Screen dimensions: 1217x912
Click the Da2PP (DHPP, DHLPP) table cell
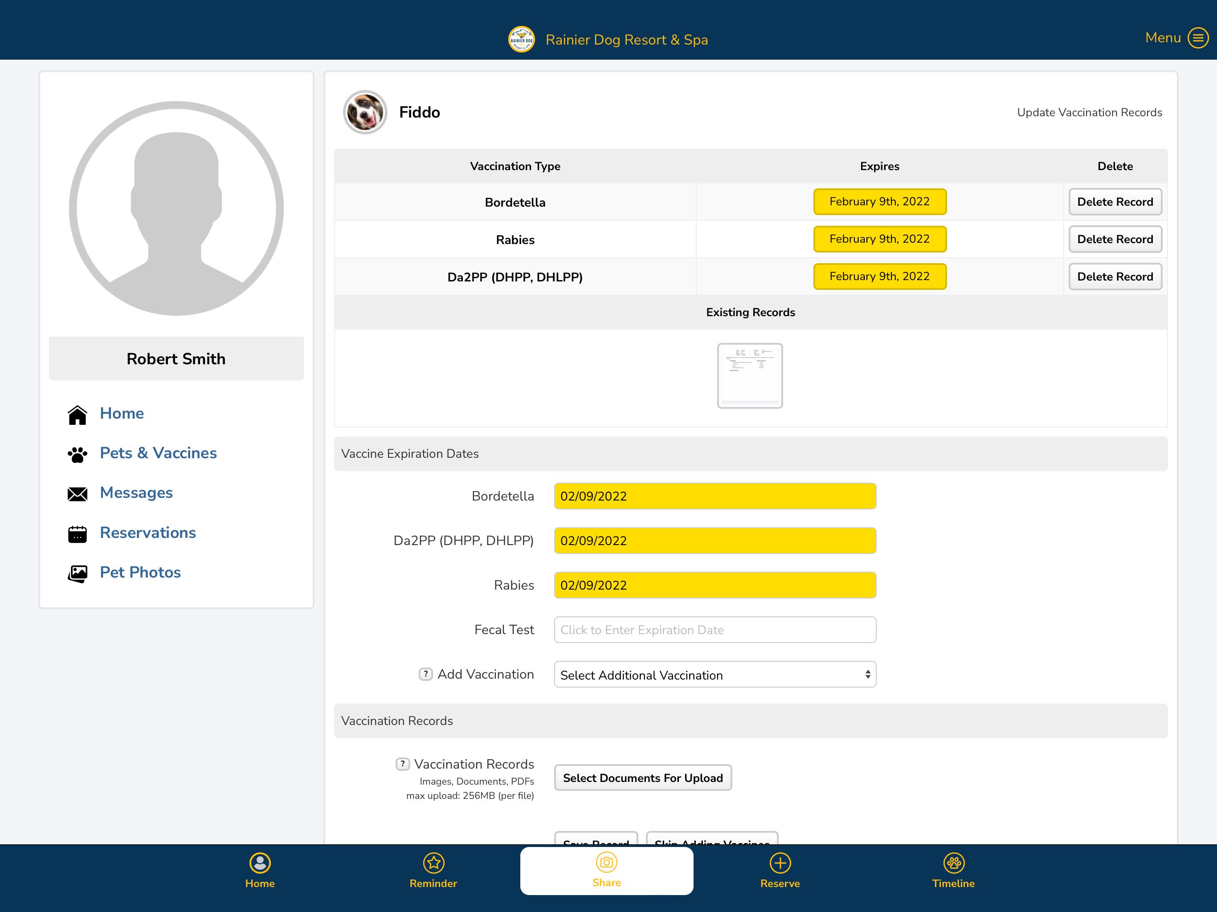point(515,277)
